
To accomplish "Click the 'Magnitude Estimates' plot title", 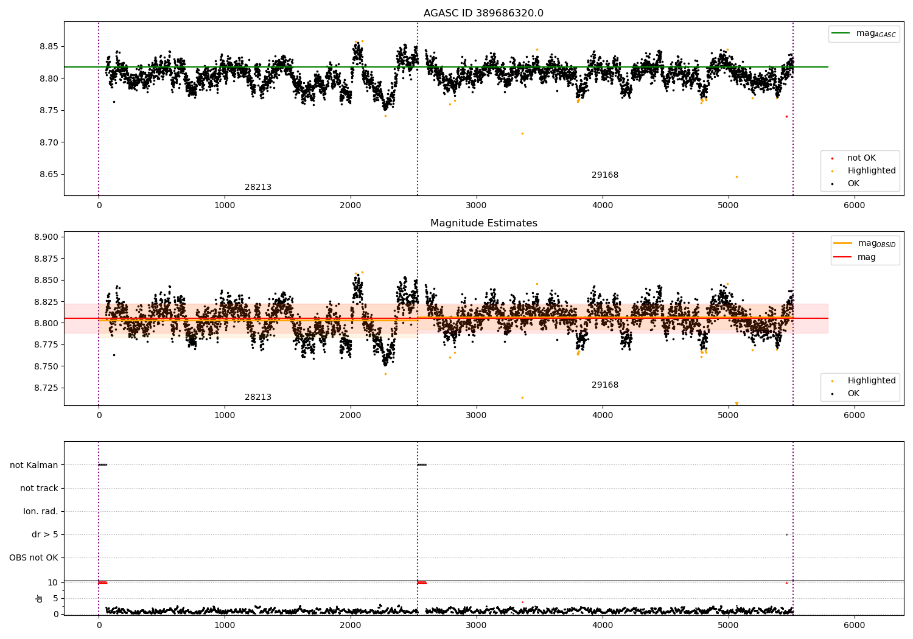I will (x=483, y=223).
